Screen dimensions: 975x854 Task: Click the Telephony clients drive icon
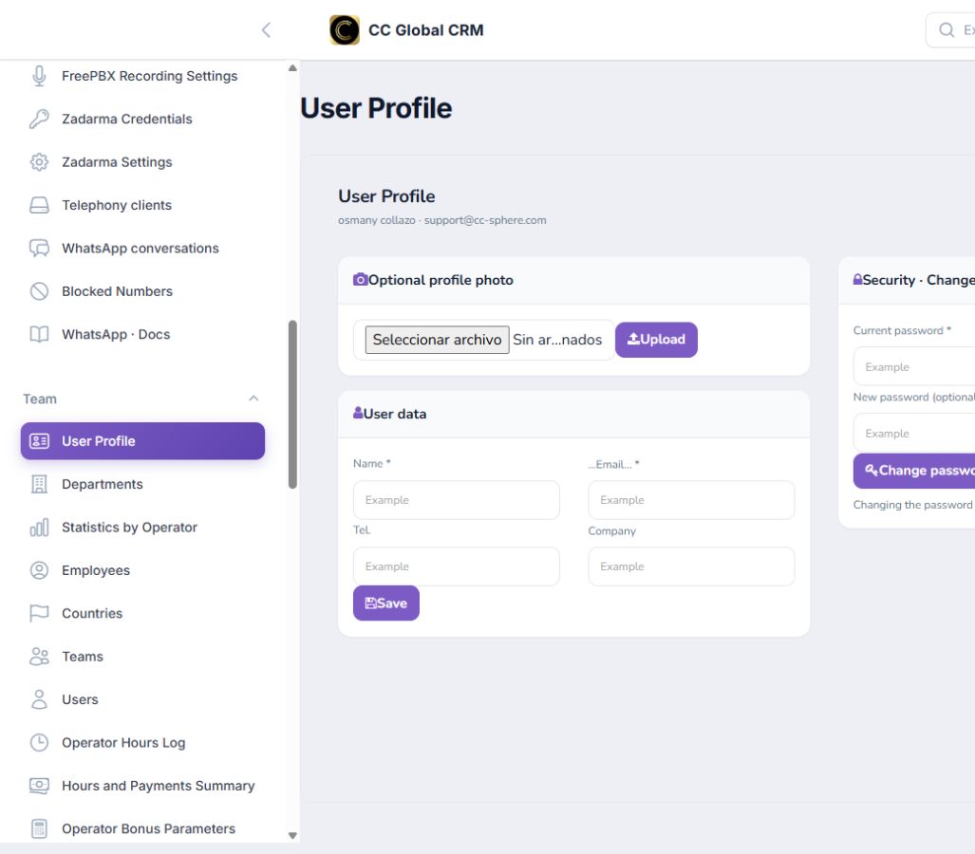tap(39, 205)
